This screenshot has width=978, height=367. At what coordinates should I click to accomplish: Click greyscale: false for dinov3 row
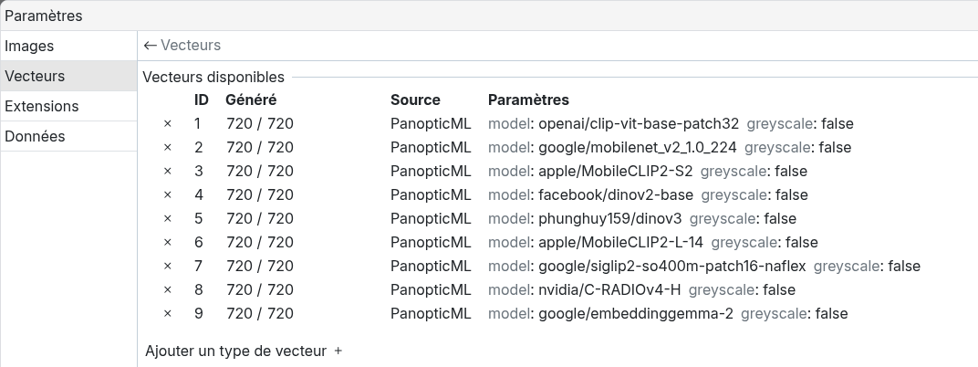743,219
